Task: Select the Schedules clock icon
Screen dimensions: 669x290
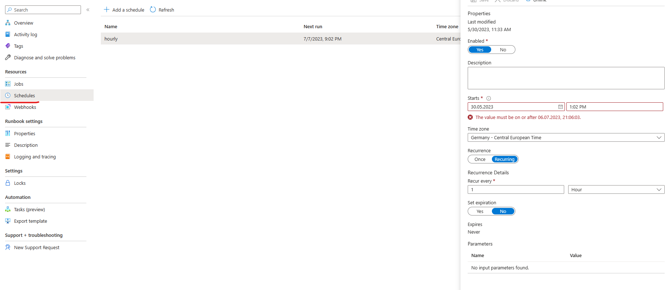Action: click(8, 95)
